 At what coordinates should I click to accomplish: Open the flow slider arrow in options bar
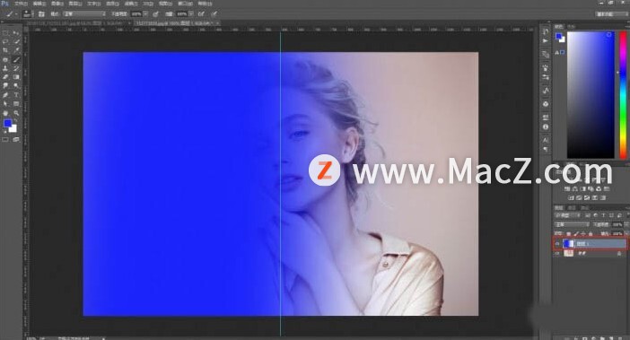[191, 14]
